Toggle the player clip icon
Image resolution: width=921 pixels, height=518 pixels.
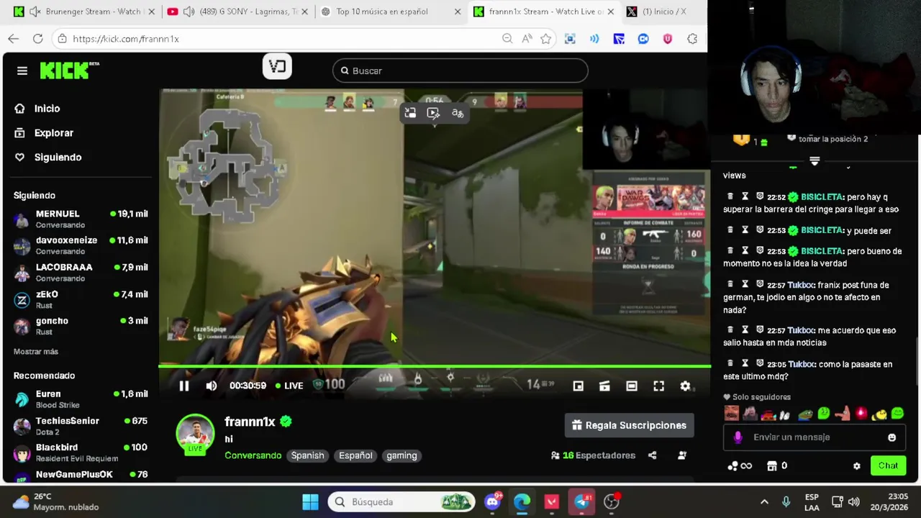click(x=604, y=386)
